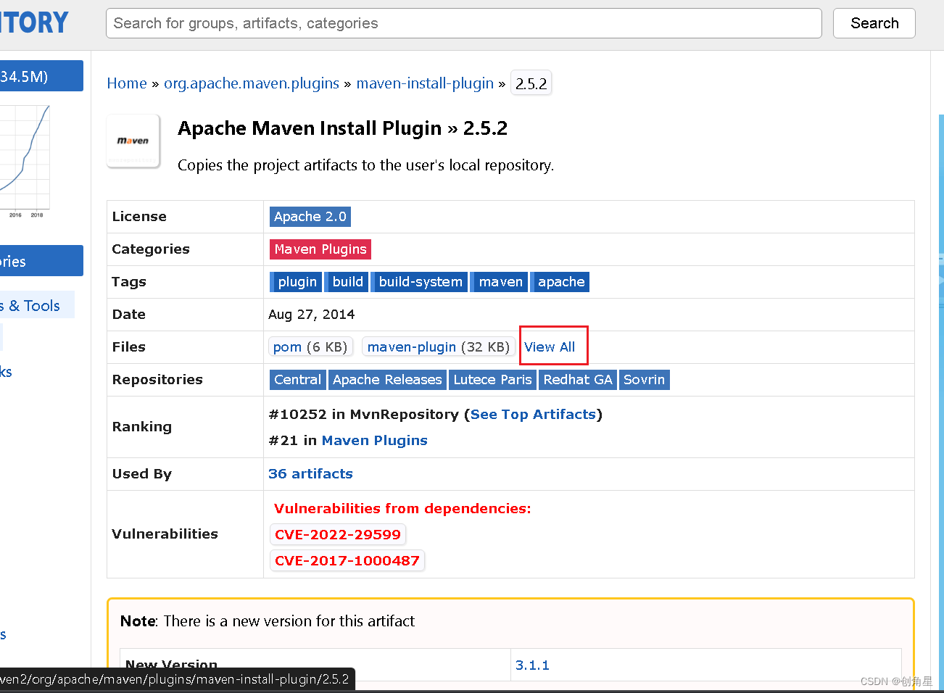Open the maven-install-plugin breadcrumb

(x=425, y=83)
